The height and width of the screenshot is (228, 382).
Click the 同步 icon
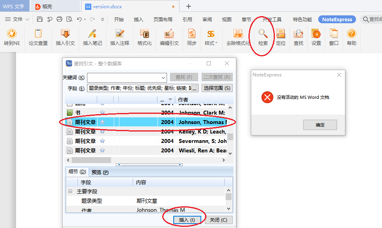coord(192,33)
